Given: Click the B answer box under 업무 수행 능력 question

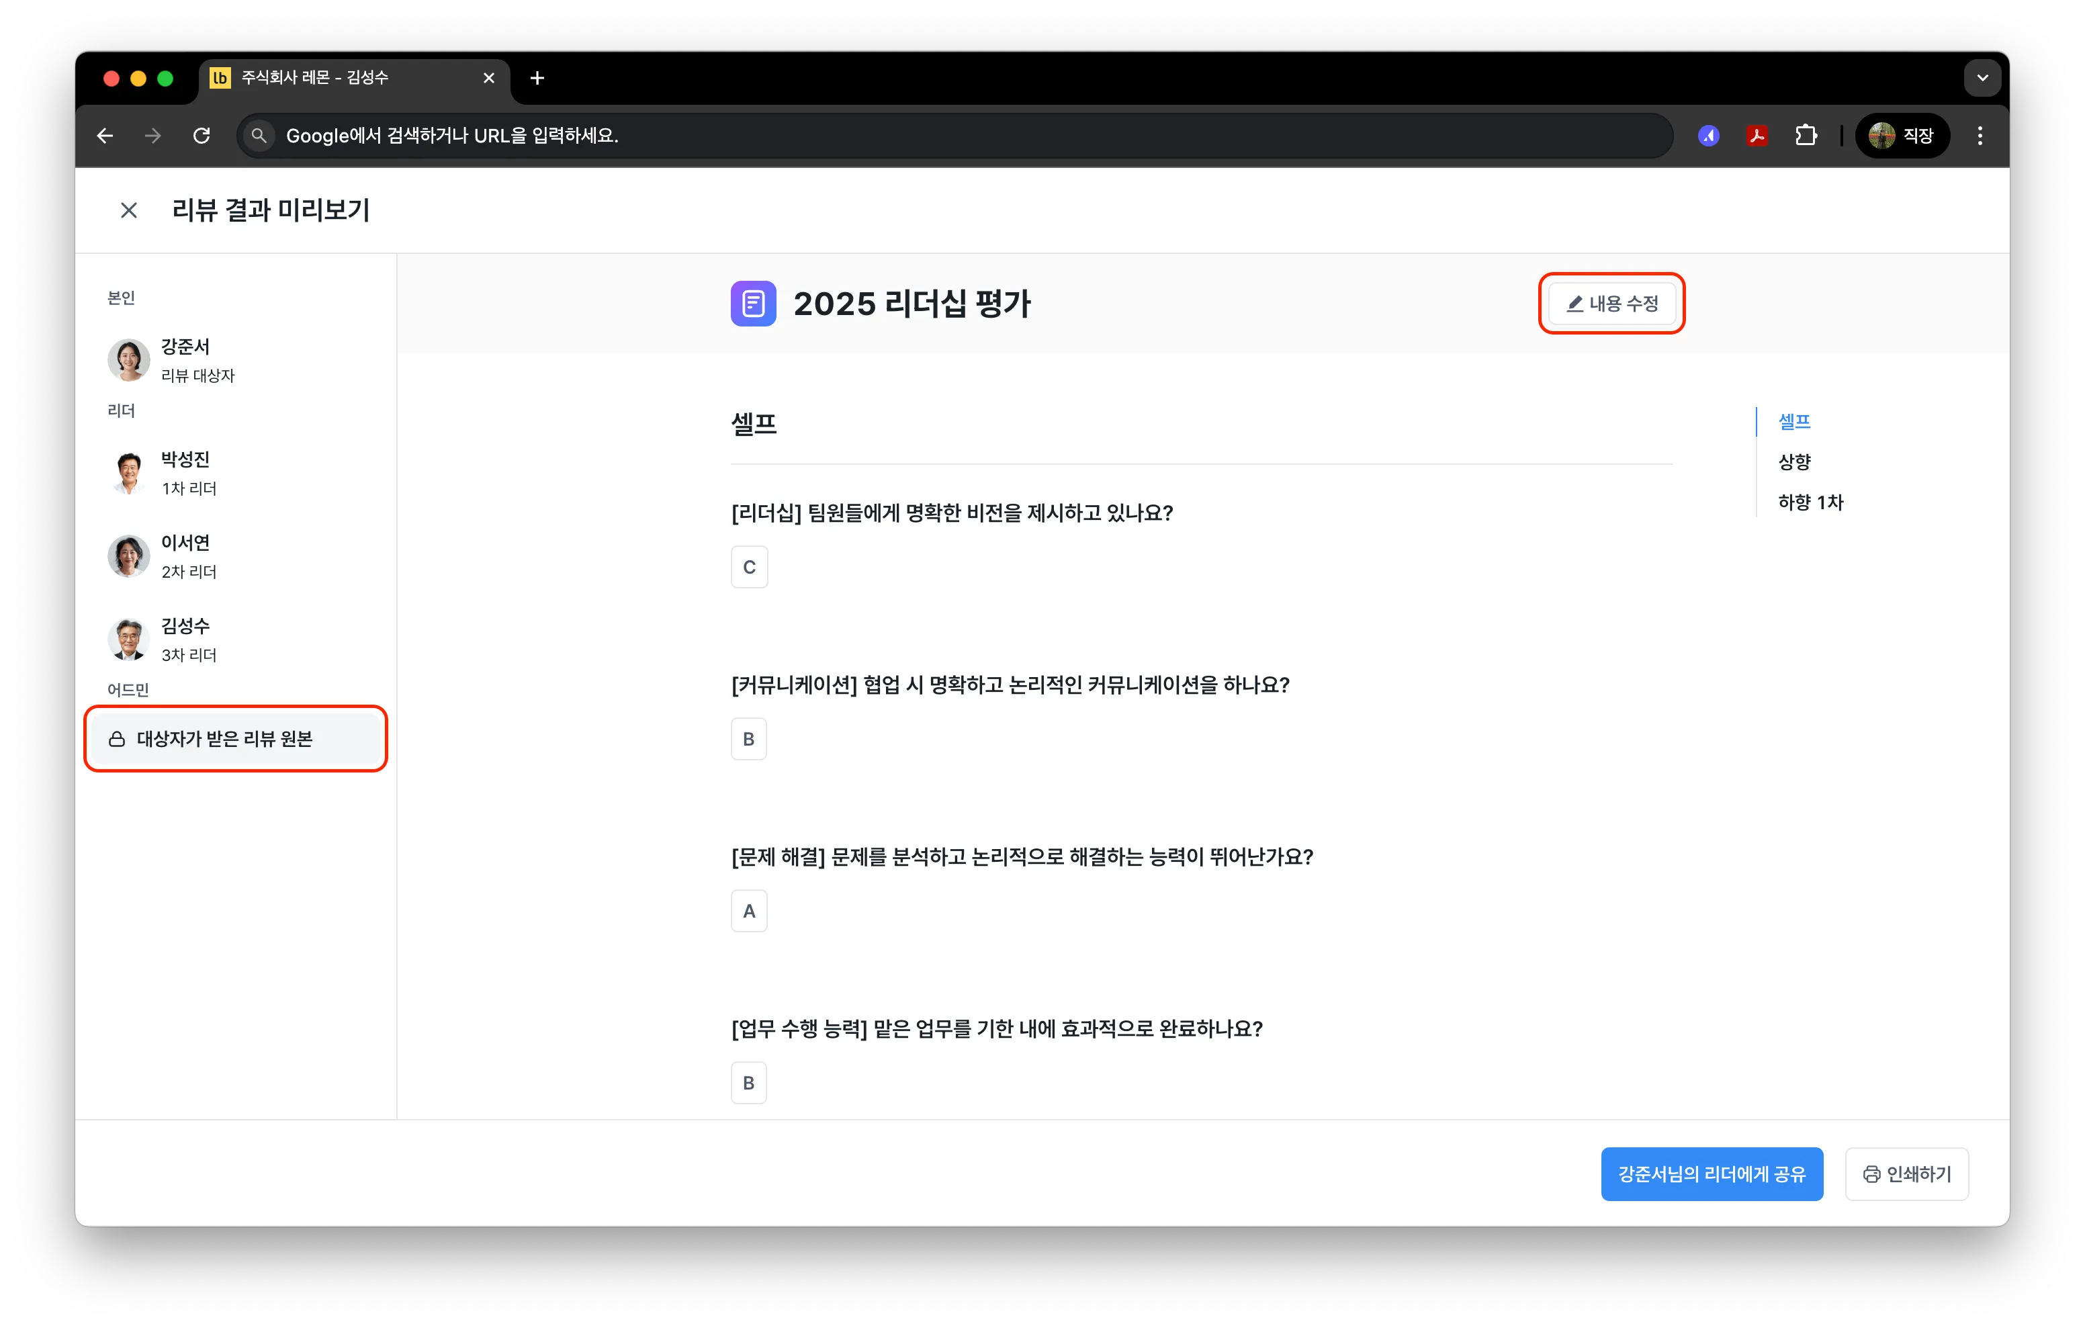Looking at the screenshot, I should pos(748,1083).
